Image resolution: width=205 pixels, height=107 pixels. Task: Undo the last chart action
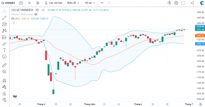(x=102, y=3)
